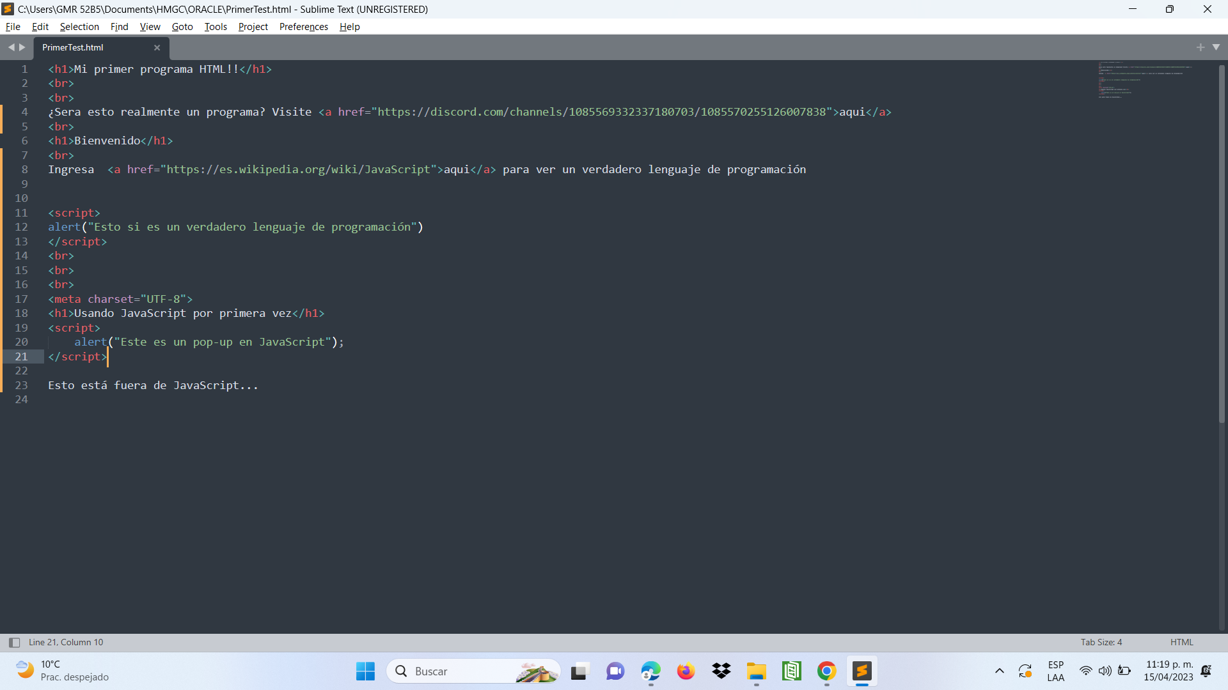Open the HTML syntax selector
Viewport: 1228px width, 690px height.
[x=1181, y=642]
